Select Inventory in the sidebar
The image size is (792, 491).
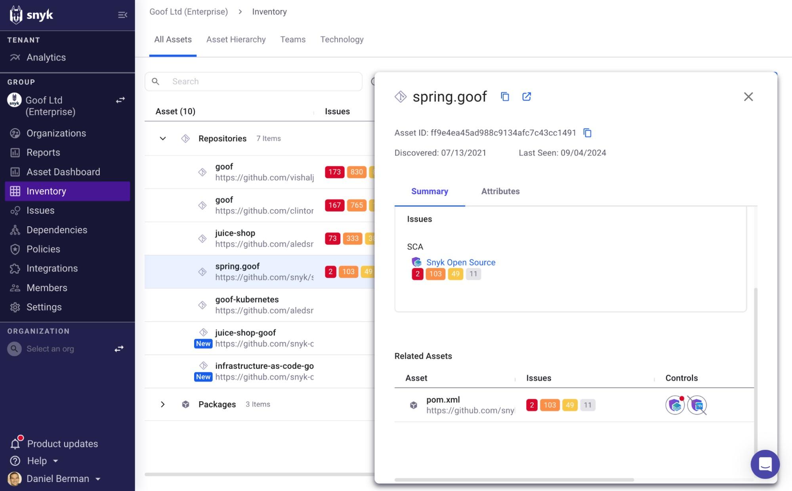67,191
